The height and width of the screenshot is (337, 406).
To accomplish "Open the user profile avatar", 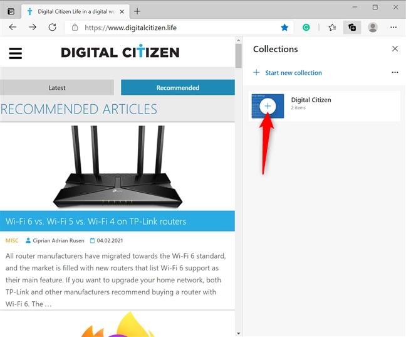I will click(x=373, y=27).
